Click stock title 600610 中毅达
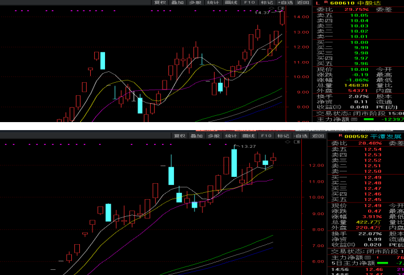 (x=355, y=3)
